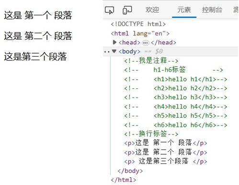Viewport: 239px width, 185px height.
Task: Select the hello h5 comment line
Action: (x=176, y=116)
